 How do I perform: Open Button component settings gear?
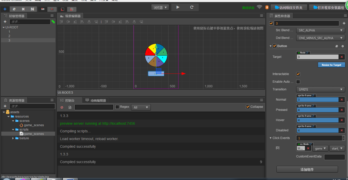(x=343, y=46)
